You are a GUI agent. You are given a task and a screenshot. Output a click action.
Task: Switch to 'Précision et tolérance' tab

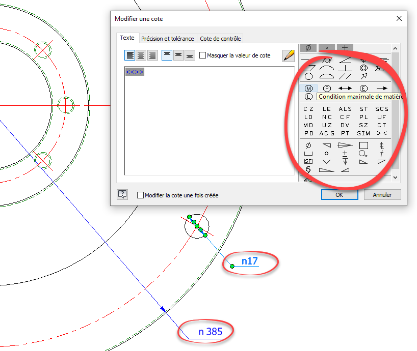point(167,39)
